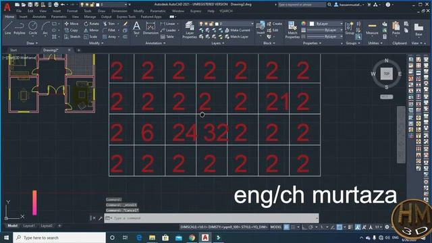
Task: Toggle layer lock icon in Layers panel
Action: tap(211, 24)
